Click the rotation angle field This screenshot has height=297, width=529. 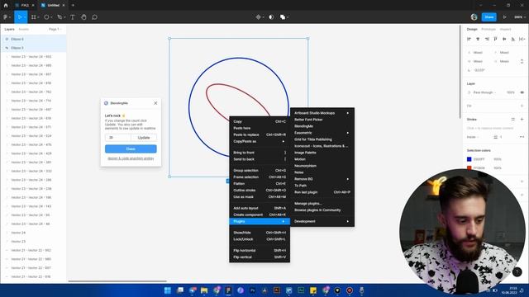point(479,70)
